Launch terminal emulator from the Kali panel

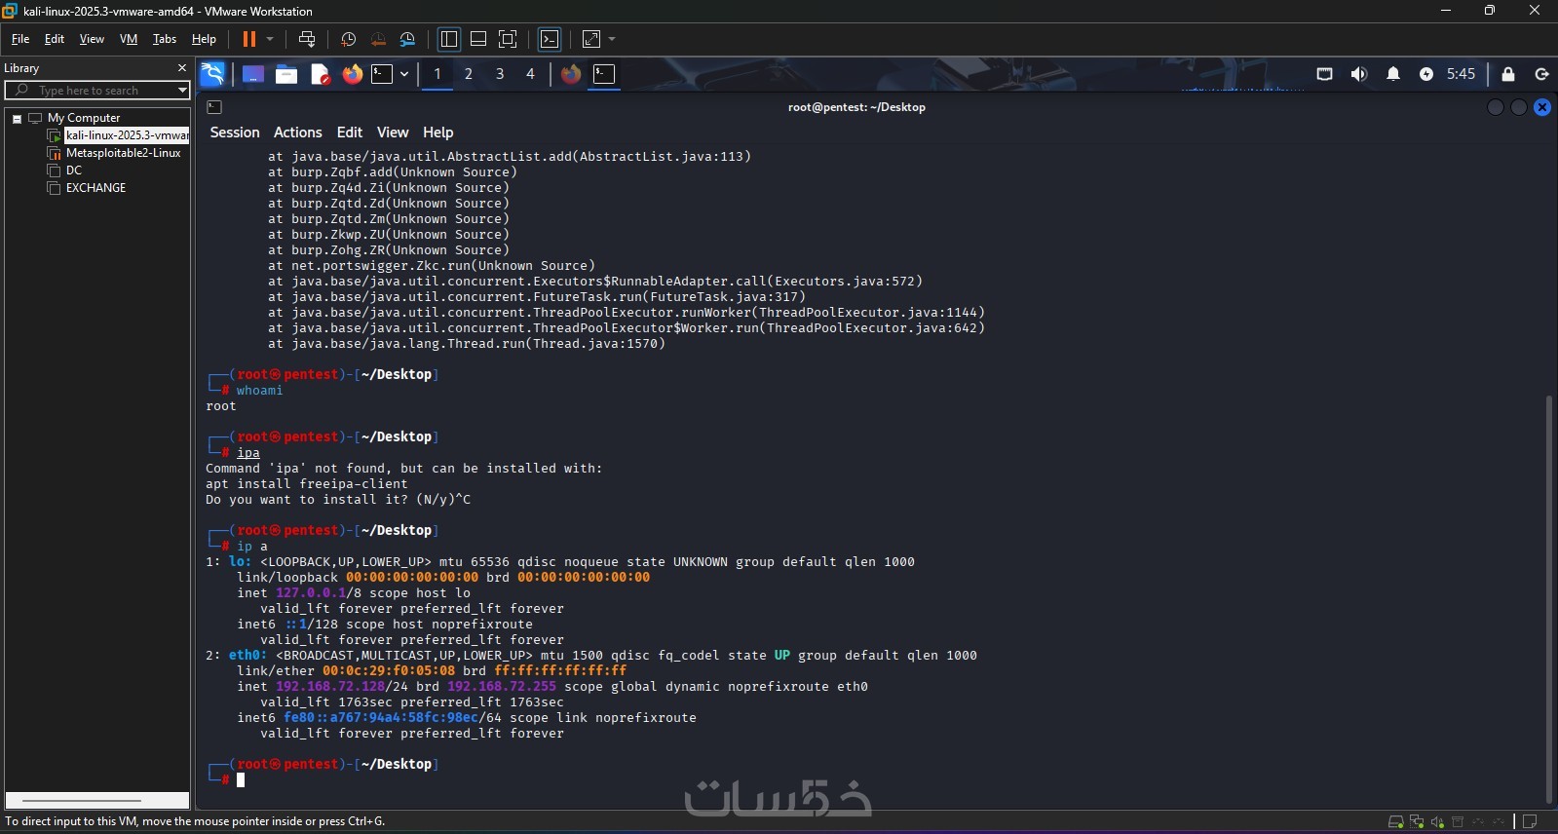(382, 74)
